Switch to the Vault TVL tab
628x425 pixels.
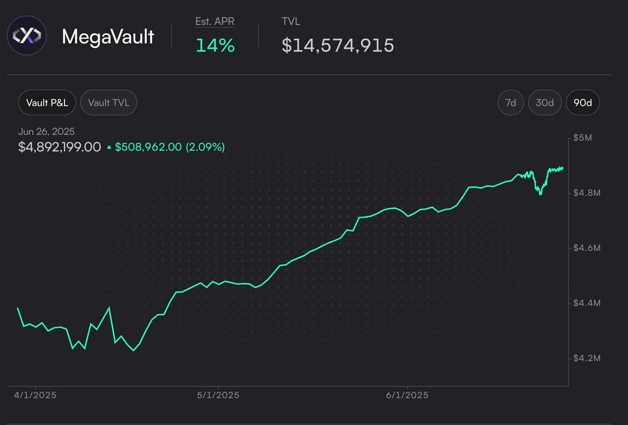pos(108,103)
